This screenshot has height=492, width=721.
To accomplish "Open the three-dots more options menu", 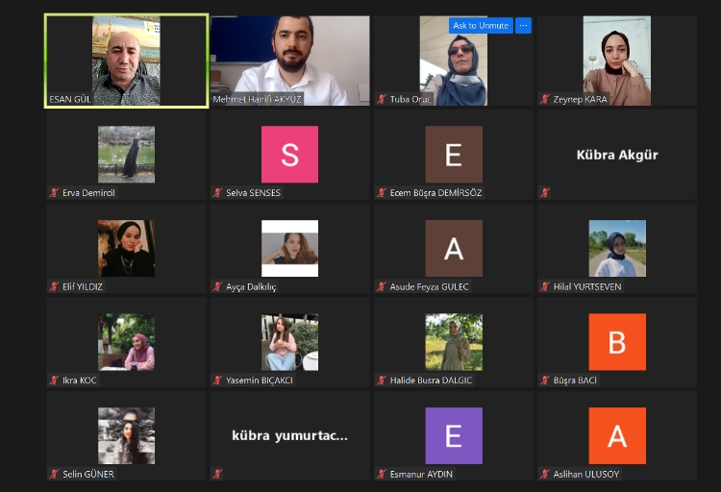I will pyautogui.click(x=523, y=26).
